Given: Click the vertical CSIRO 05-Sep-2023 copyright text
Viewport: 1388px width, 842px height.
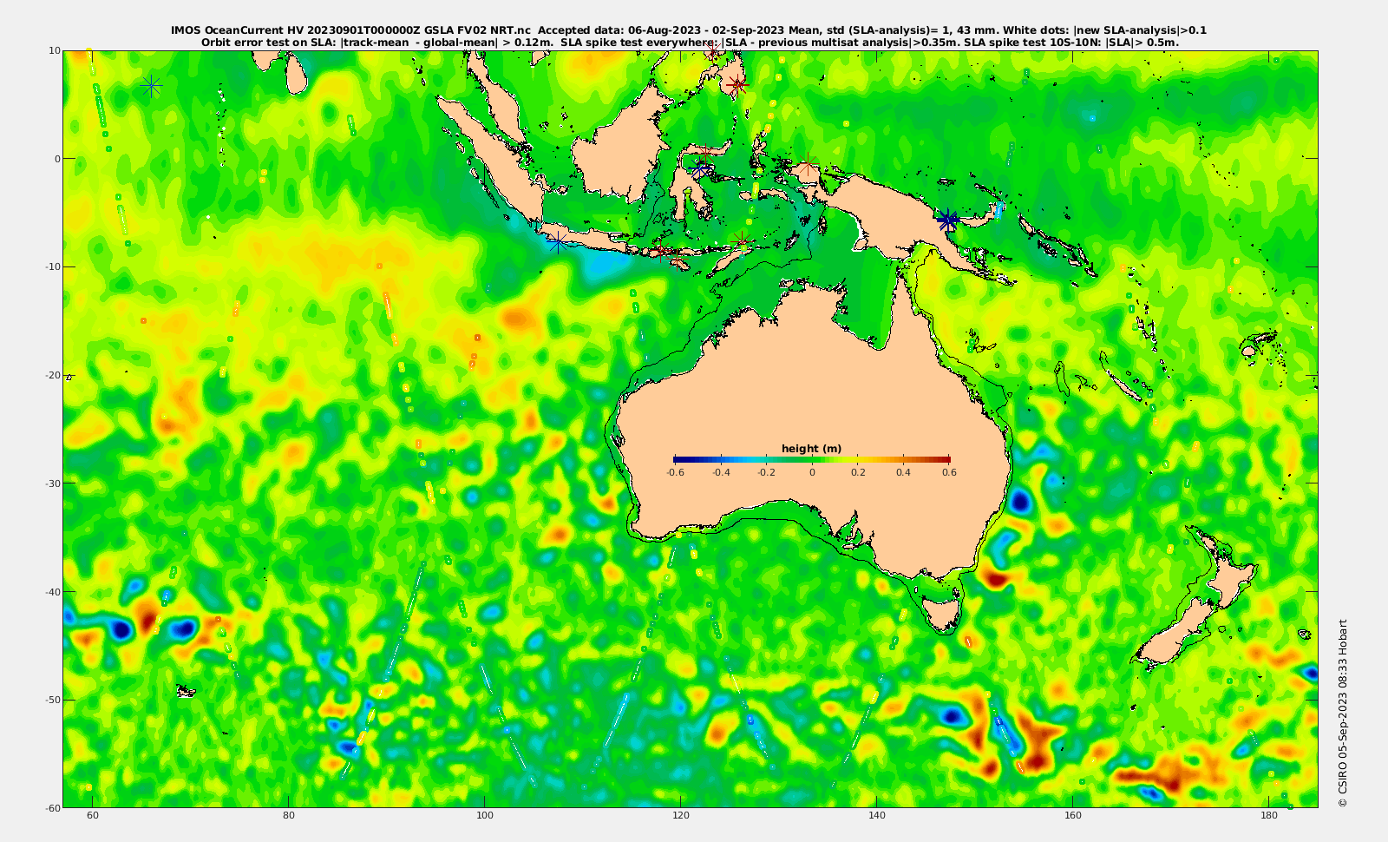Looking at the screenshot, I should [1343, 713].
